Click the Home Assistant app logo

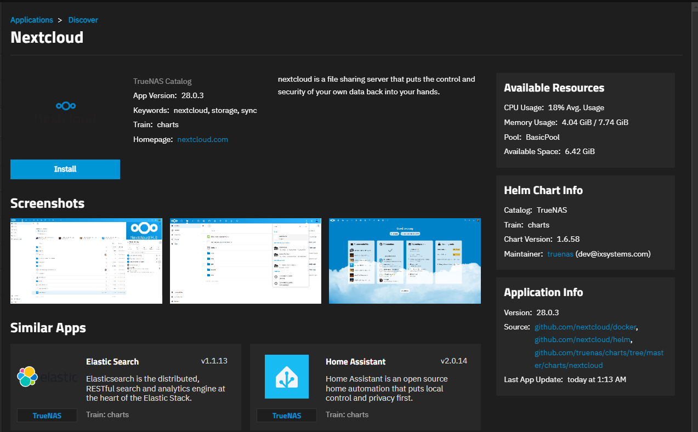click(x=287, y=377)
